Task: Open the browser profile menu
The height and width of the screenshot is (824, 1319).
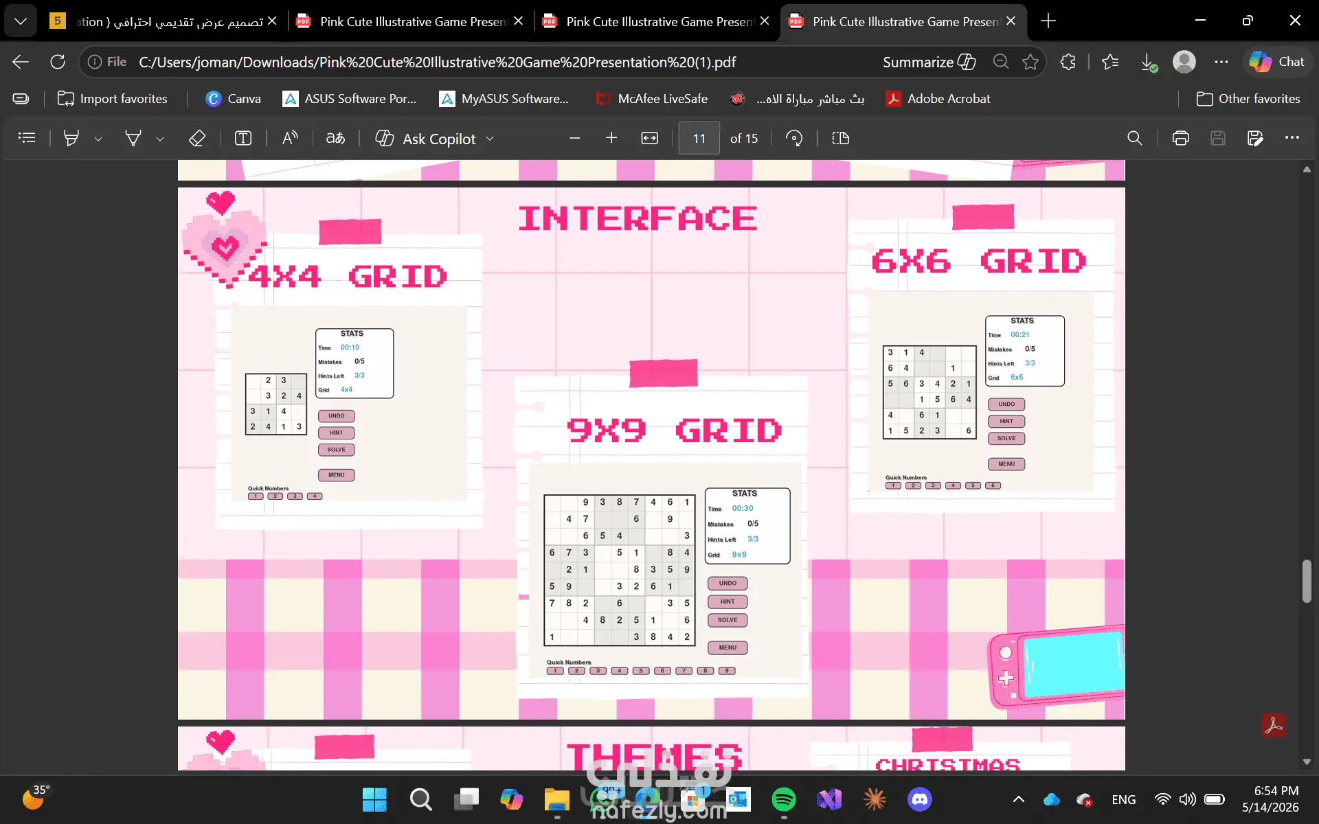Action: point(1184,62)
